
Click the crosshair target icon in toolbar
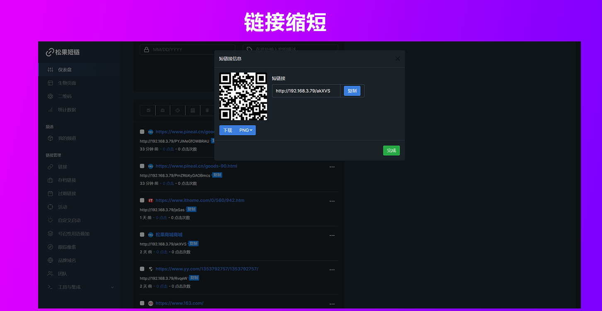(178, 111)
